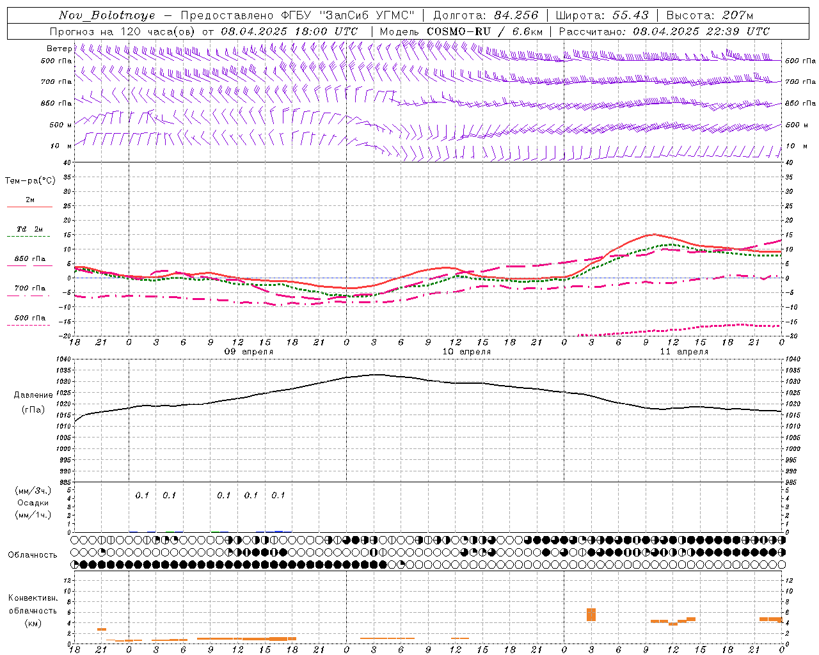The width and height of the screenshot is (819, 655).
Task: Click the "09 апреля" date label
Action: click(x=248, y=352)
